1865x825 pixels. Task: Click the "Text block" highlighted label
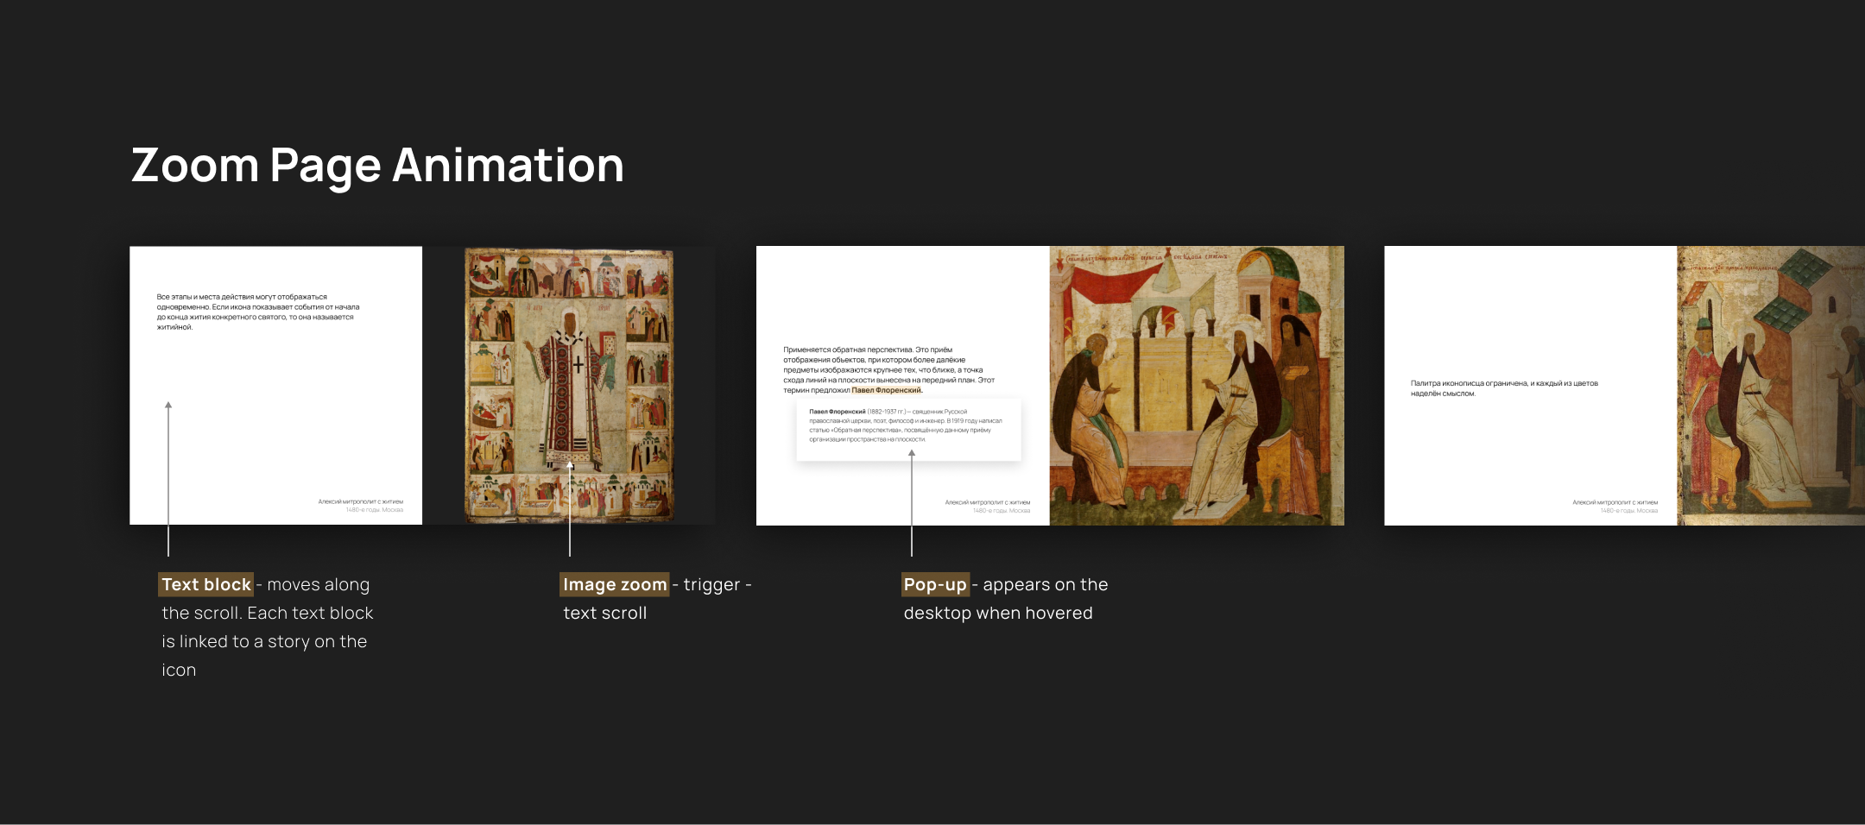click(205, 584)
